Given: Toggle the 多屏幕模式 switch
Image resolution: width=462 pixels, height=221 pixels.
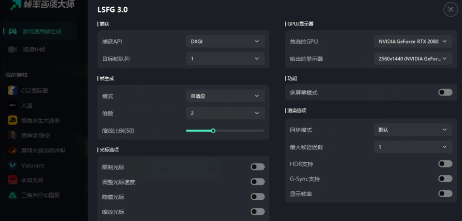Looking at the screenshot, I should point(445,92).
